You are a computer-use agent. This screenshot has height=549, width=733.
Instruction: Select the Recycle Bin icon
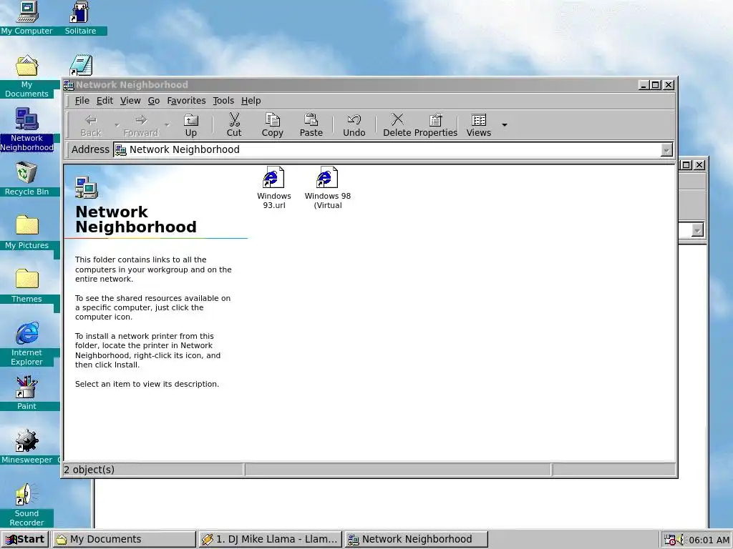tap(26, 178)
